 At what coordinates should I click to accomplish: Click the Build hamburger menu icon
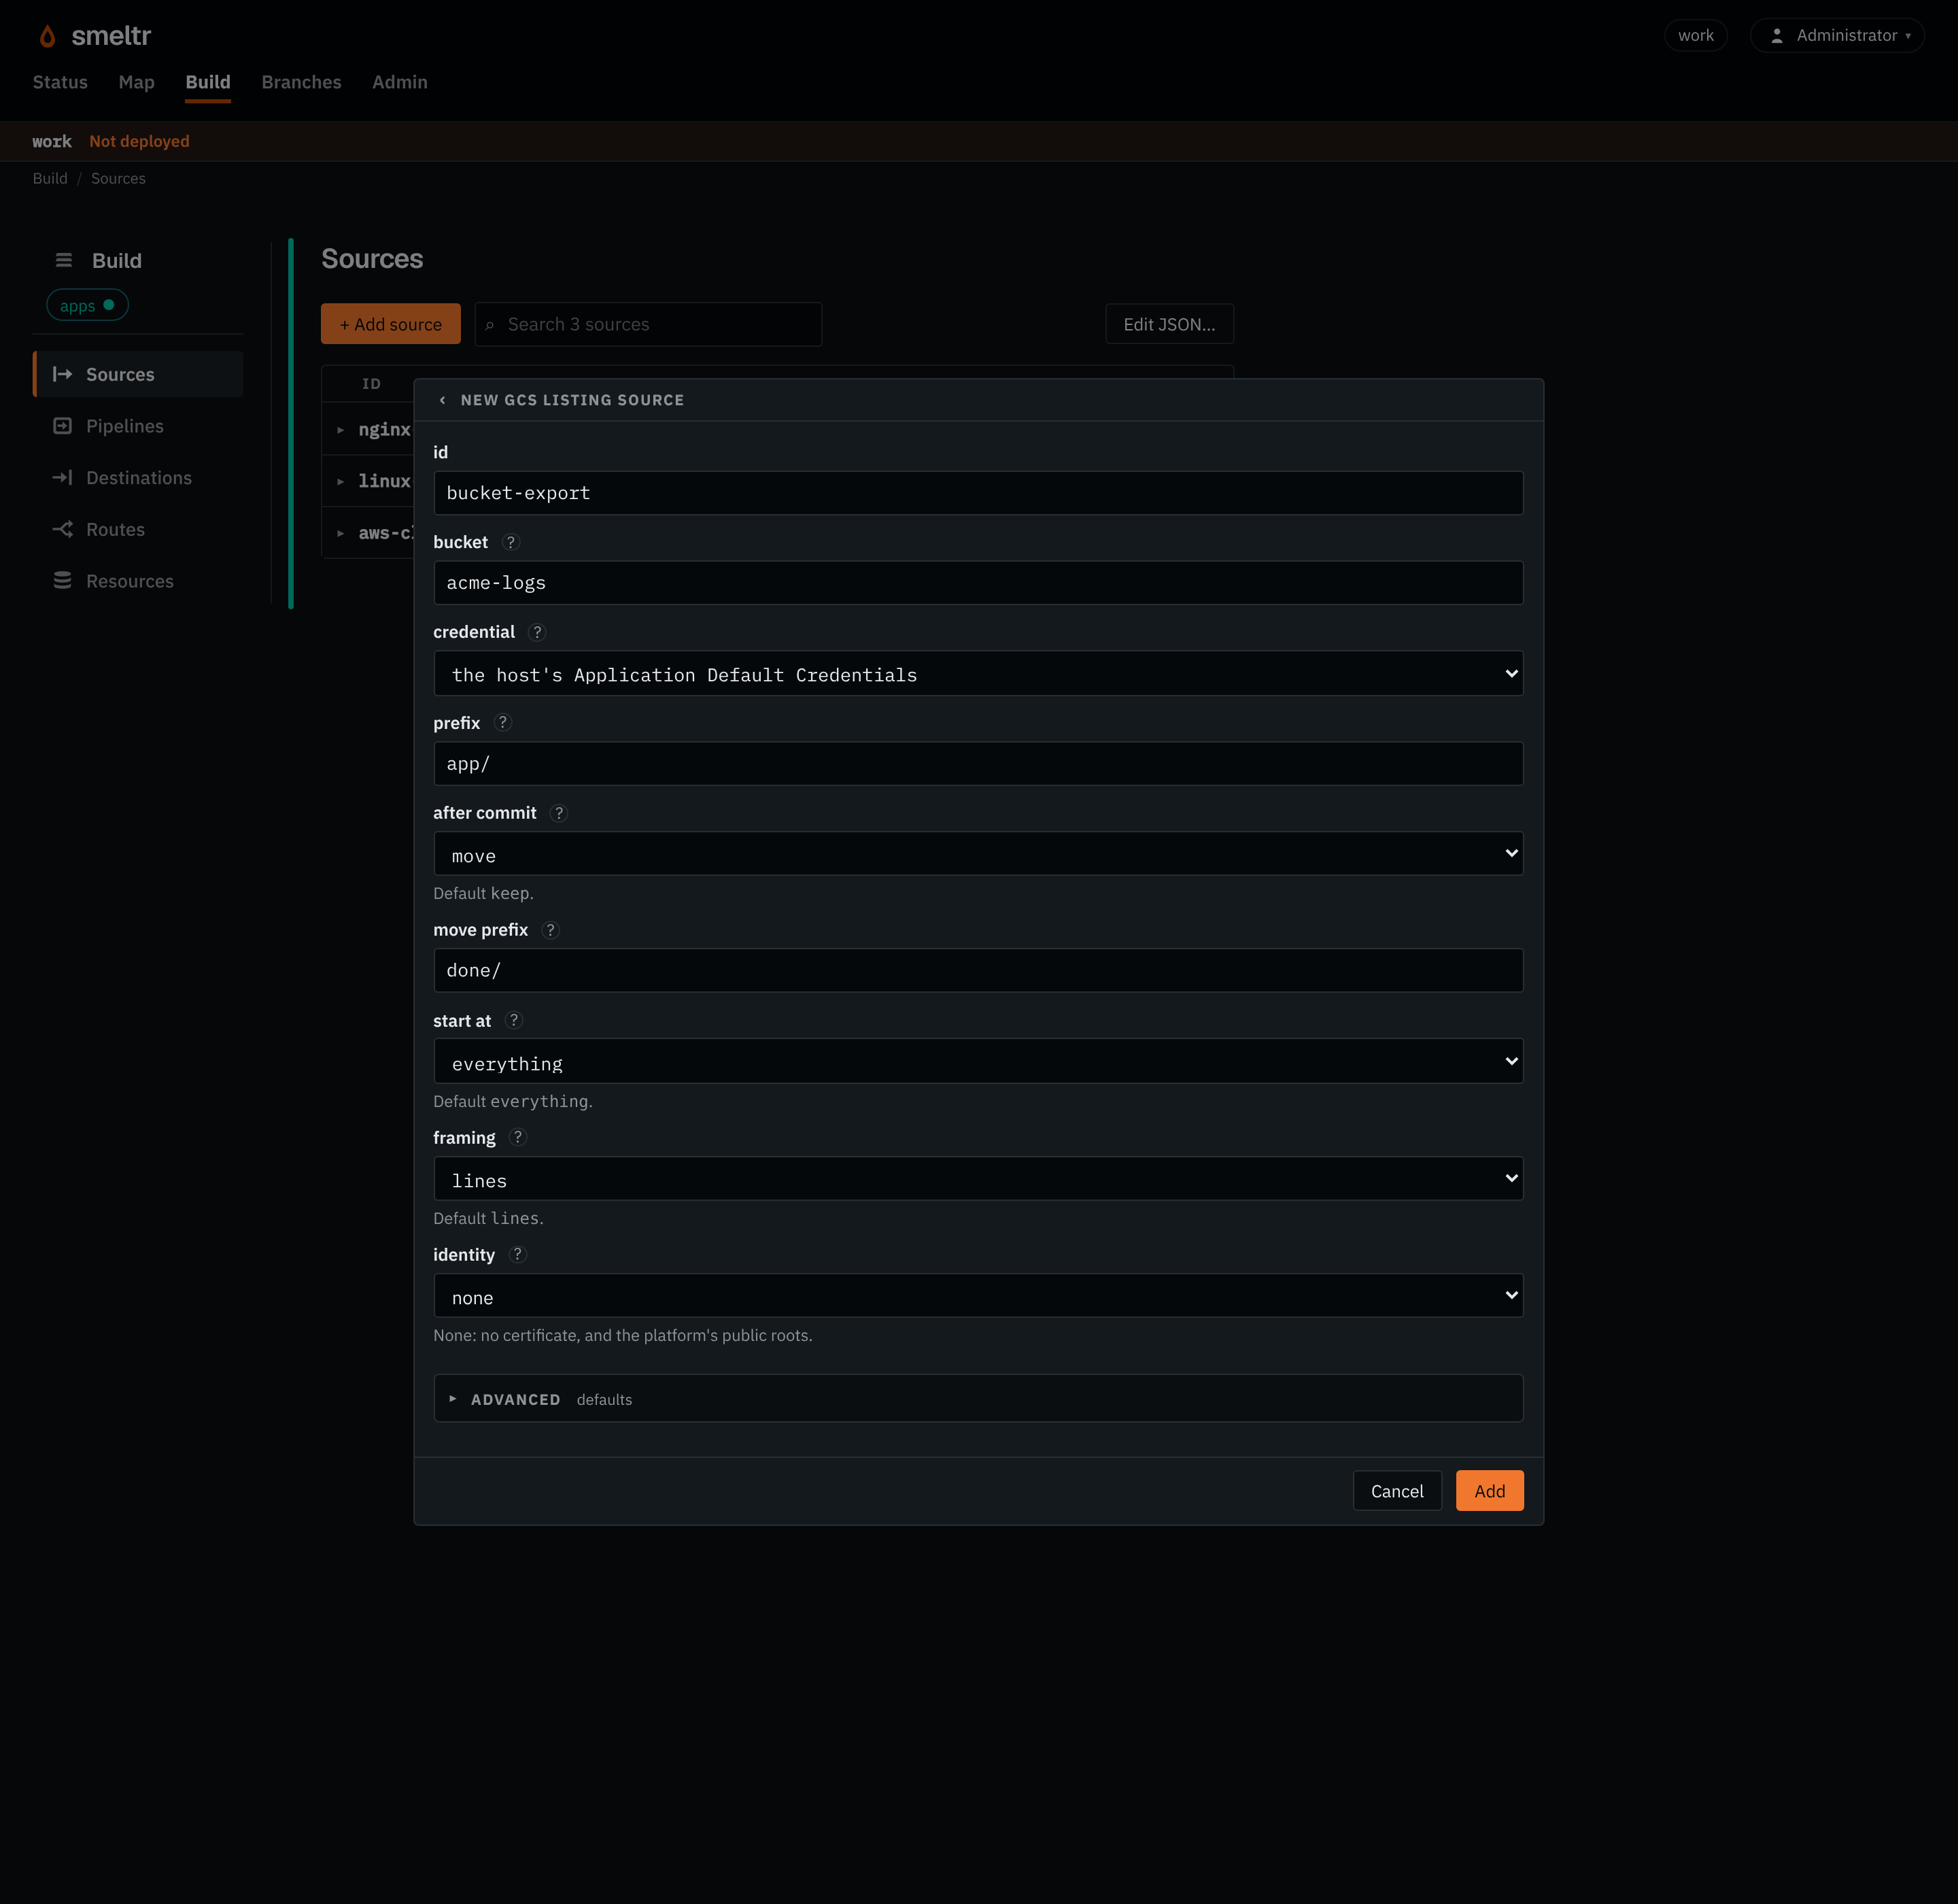(64, 260)
